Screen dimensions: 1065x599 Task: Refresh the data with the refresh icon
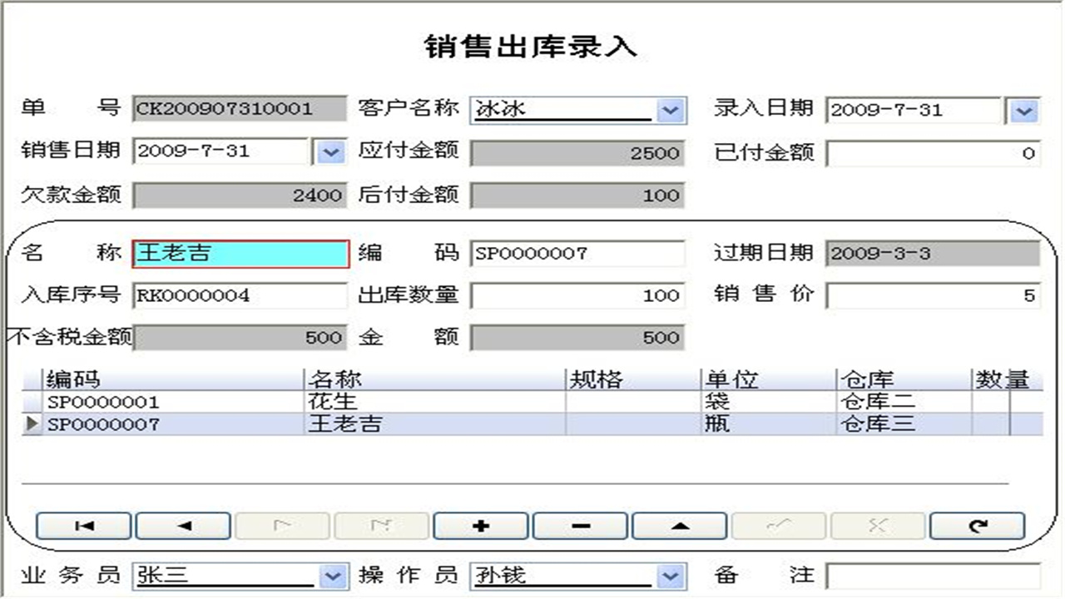point(978,525)
